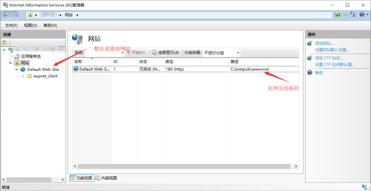Click 全部显示(A) button
Screen dimensions: 371x191
166,53
